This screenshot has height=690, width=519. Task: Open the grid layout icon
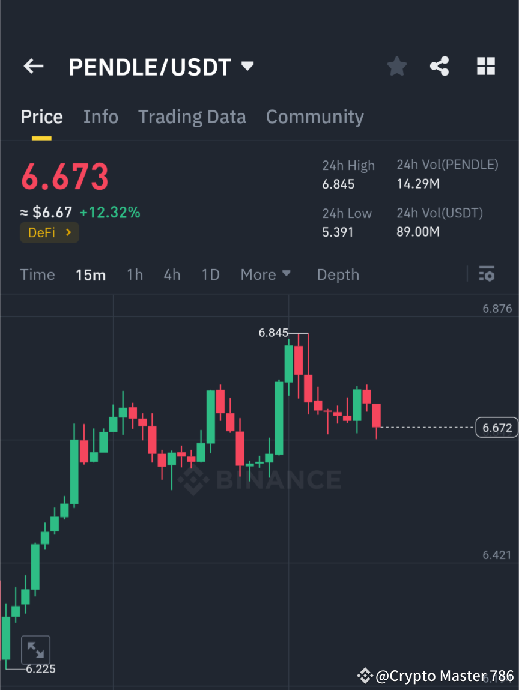pos(485,66)
